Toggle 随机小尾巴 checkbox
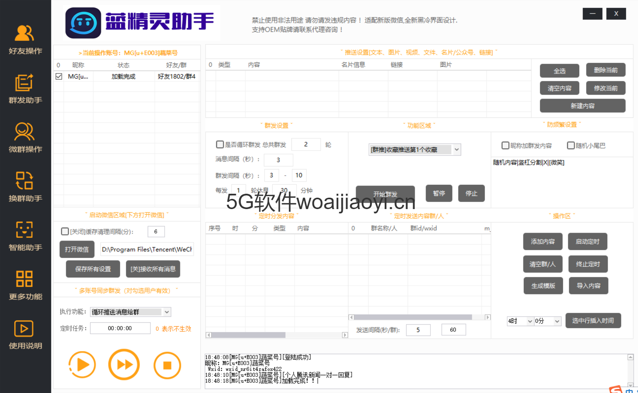This screenshot has height=393, width=638. [571, 145]
